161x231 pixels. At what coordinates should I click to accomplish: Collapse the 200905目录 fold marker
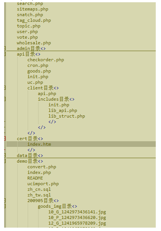[x=5, y=201]
